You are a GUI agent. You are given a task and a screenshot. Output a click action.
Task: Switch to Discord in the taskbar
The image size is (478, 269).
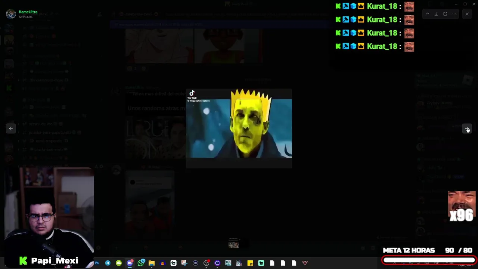[130, 263]
